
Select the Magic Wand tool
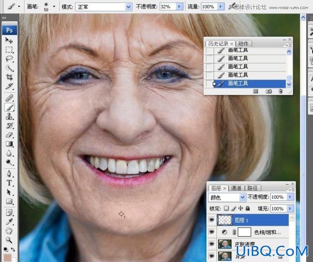tap(9, 68)
